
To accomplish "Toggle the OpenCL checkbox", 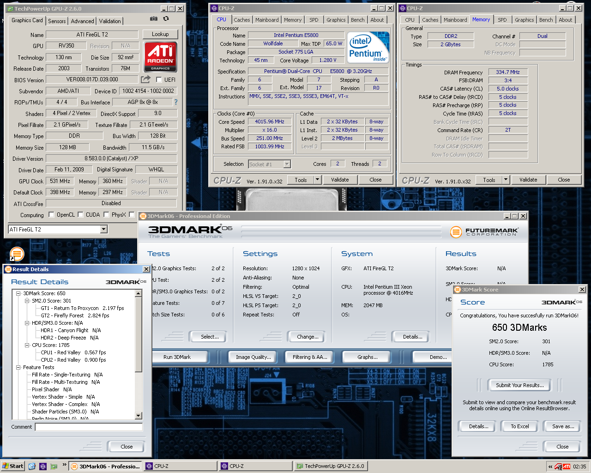I will 51,214.
